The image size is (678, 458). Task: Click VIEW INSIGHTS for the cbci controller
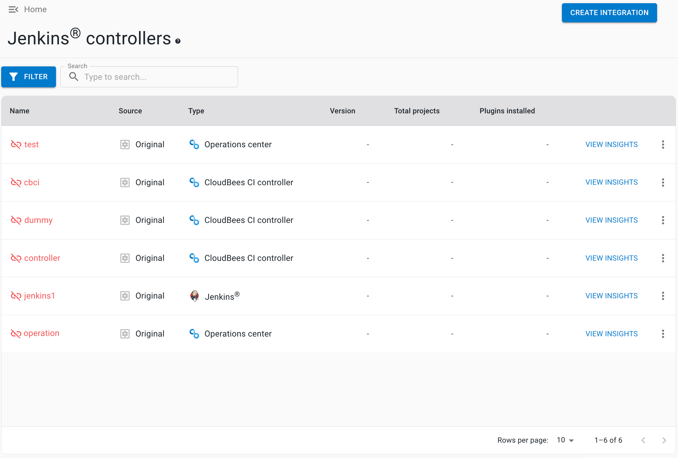pos(612,182)
